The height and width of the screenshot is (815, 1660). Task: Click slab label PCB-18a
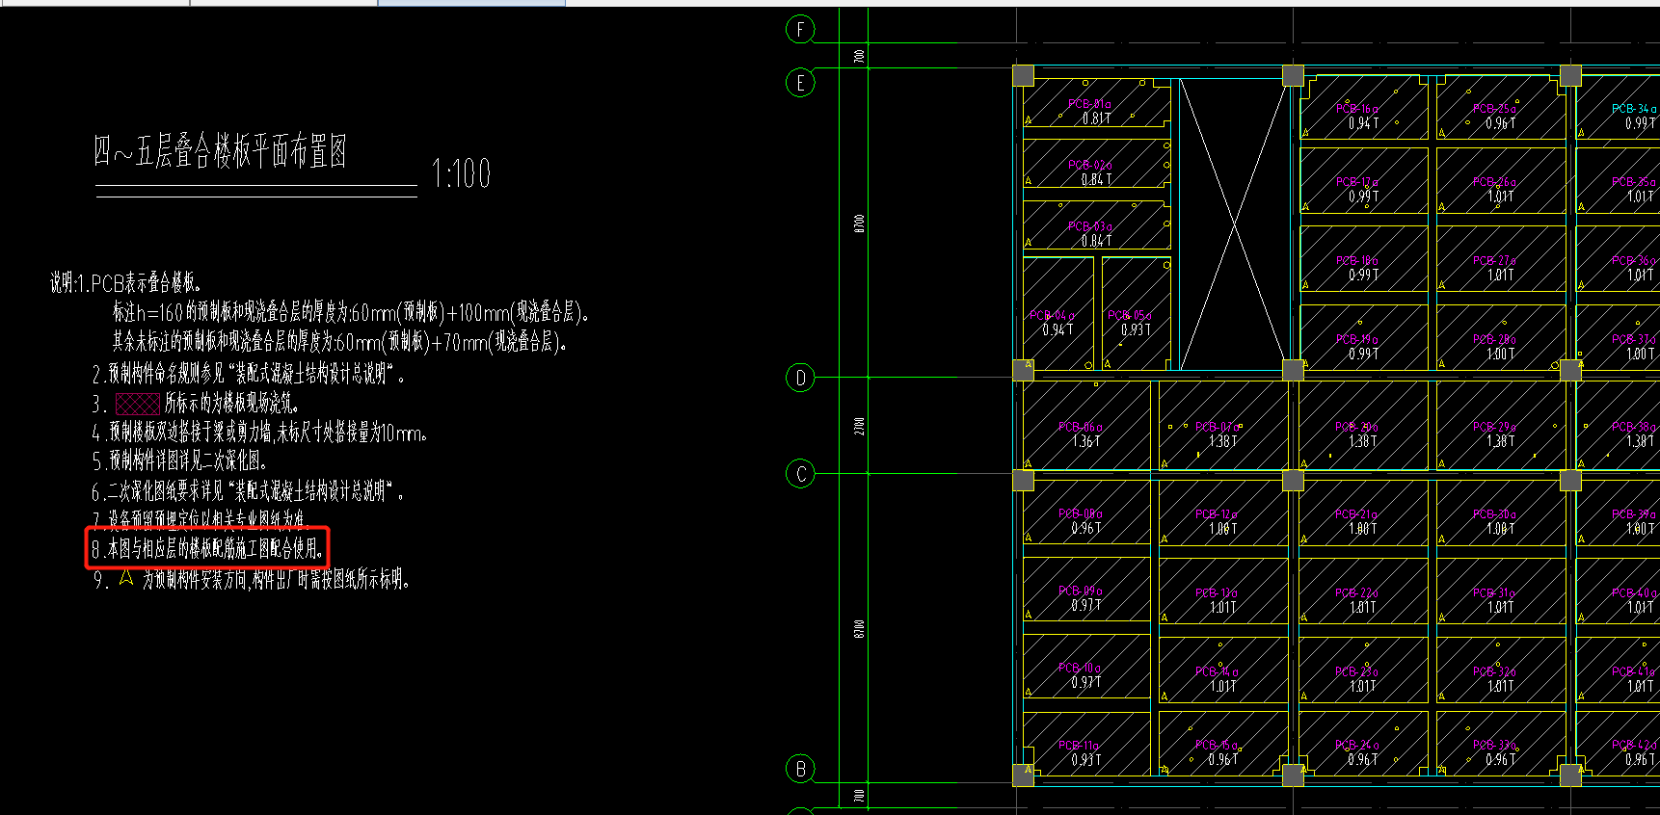1357,261
